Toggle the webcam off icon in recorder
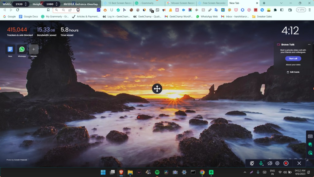The image size is (314, 177). click(252, 163)
